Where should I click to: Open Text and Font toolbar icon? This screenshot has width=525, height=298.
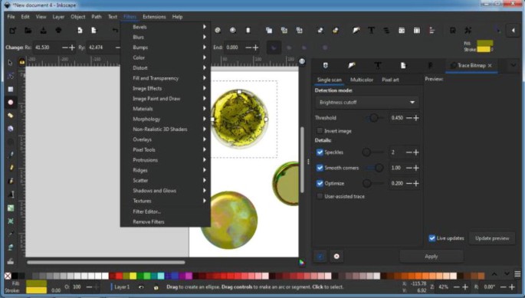(371, 31)
